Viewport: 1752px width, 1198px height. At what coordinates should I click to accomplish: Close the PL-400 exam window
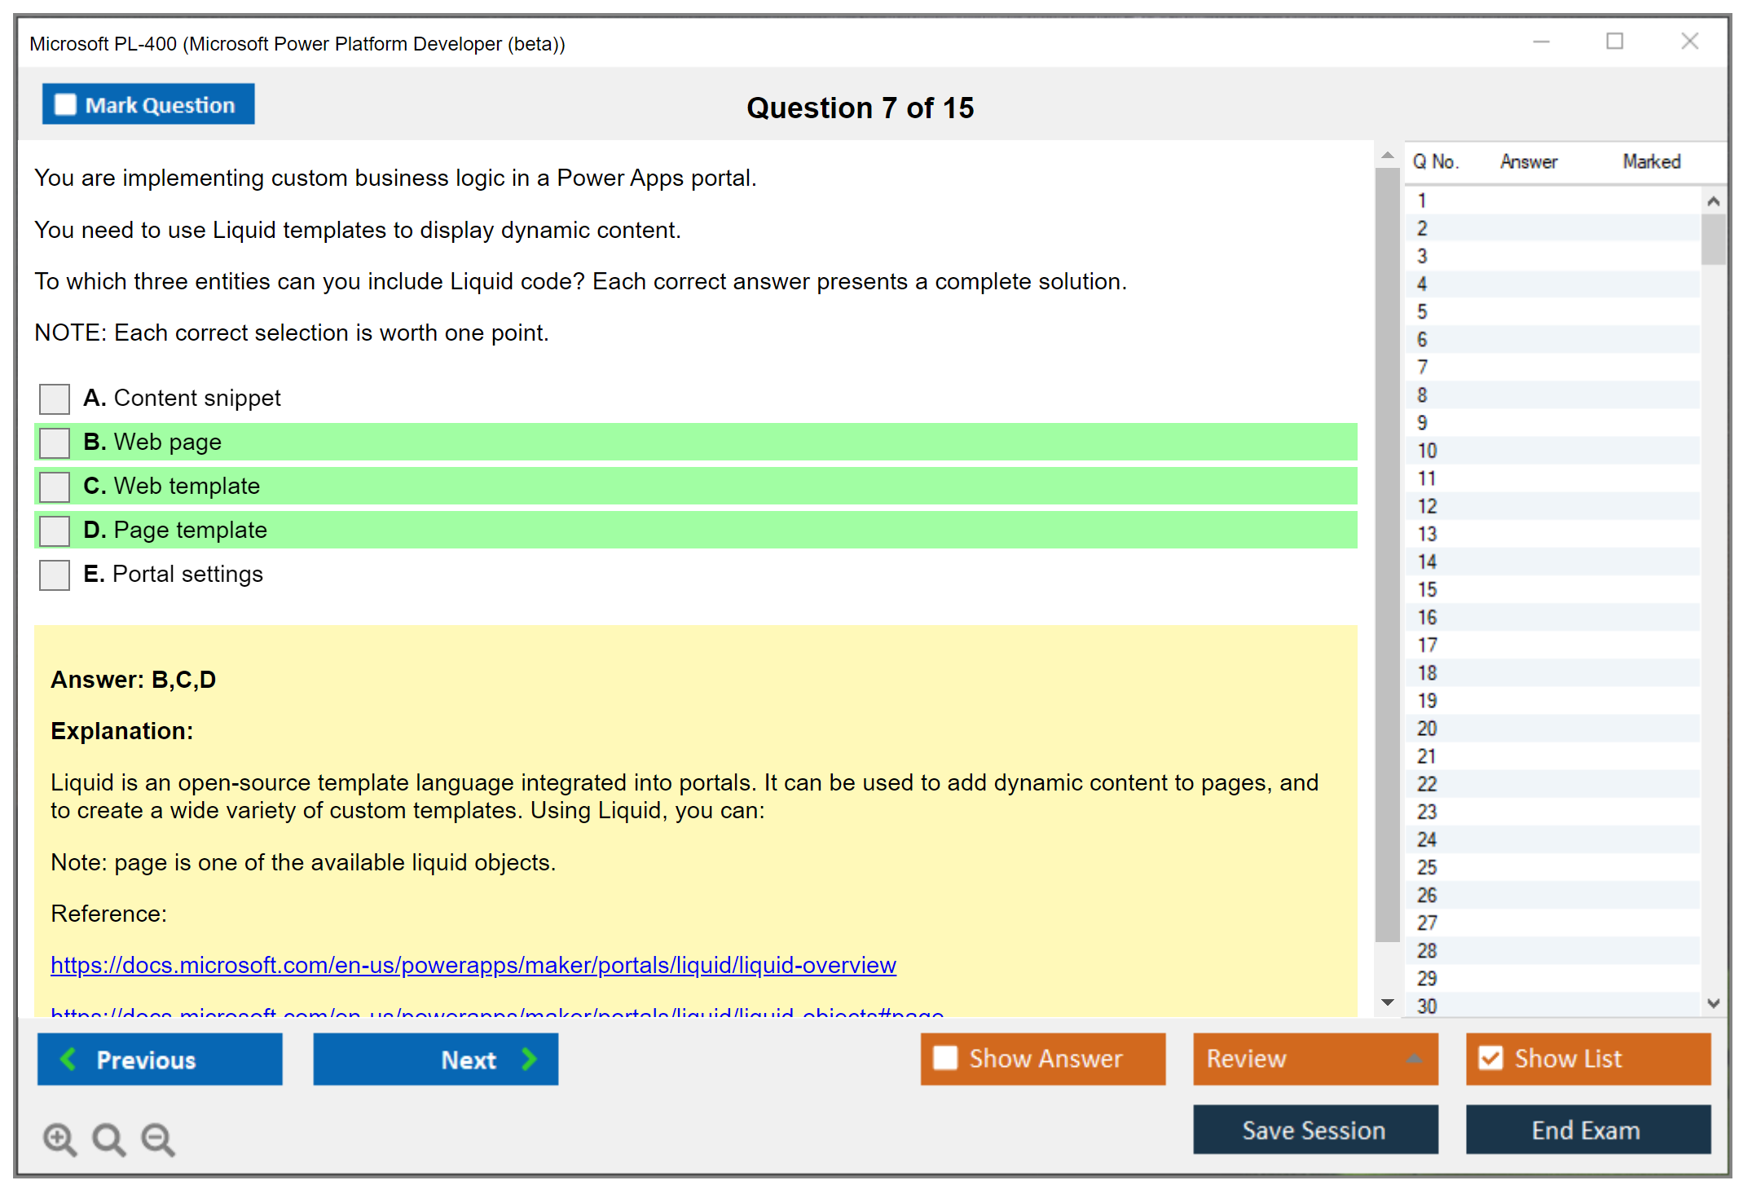coord(1689,42)
